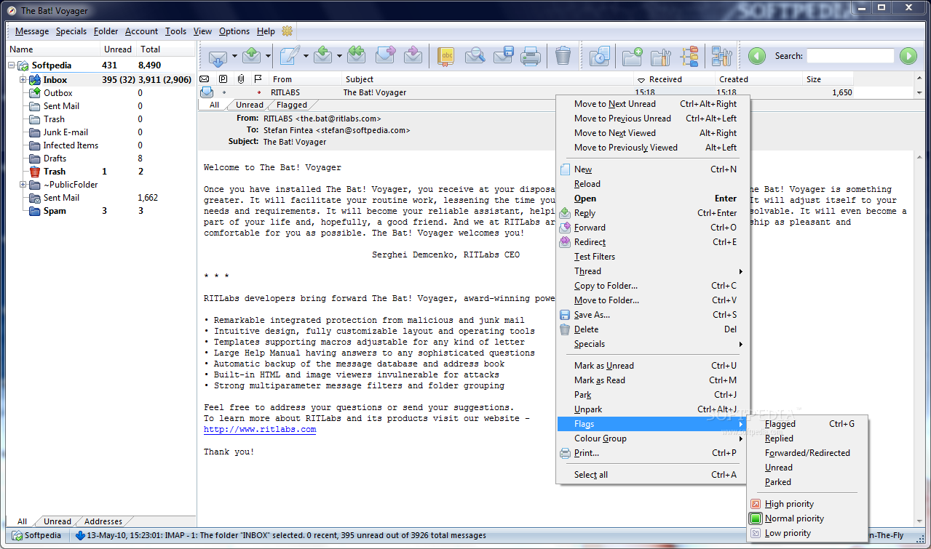
Task: Click the Forward message toolbar icon
Action: pos(385,56)
